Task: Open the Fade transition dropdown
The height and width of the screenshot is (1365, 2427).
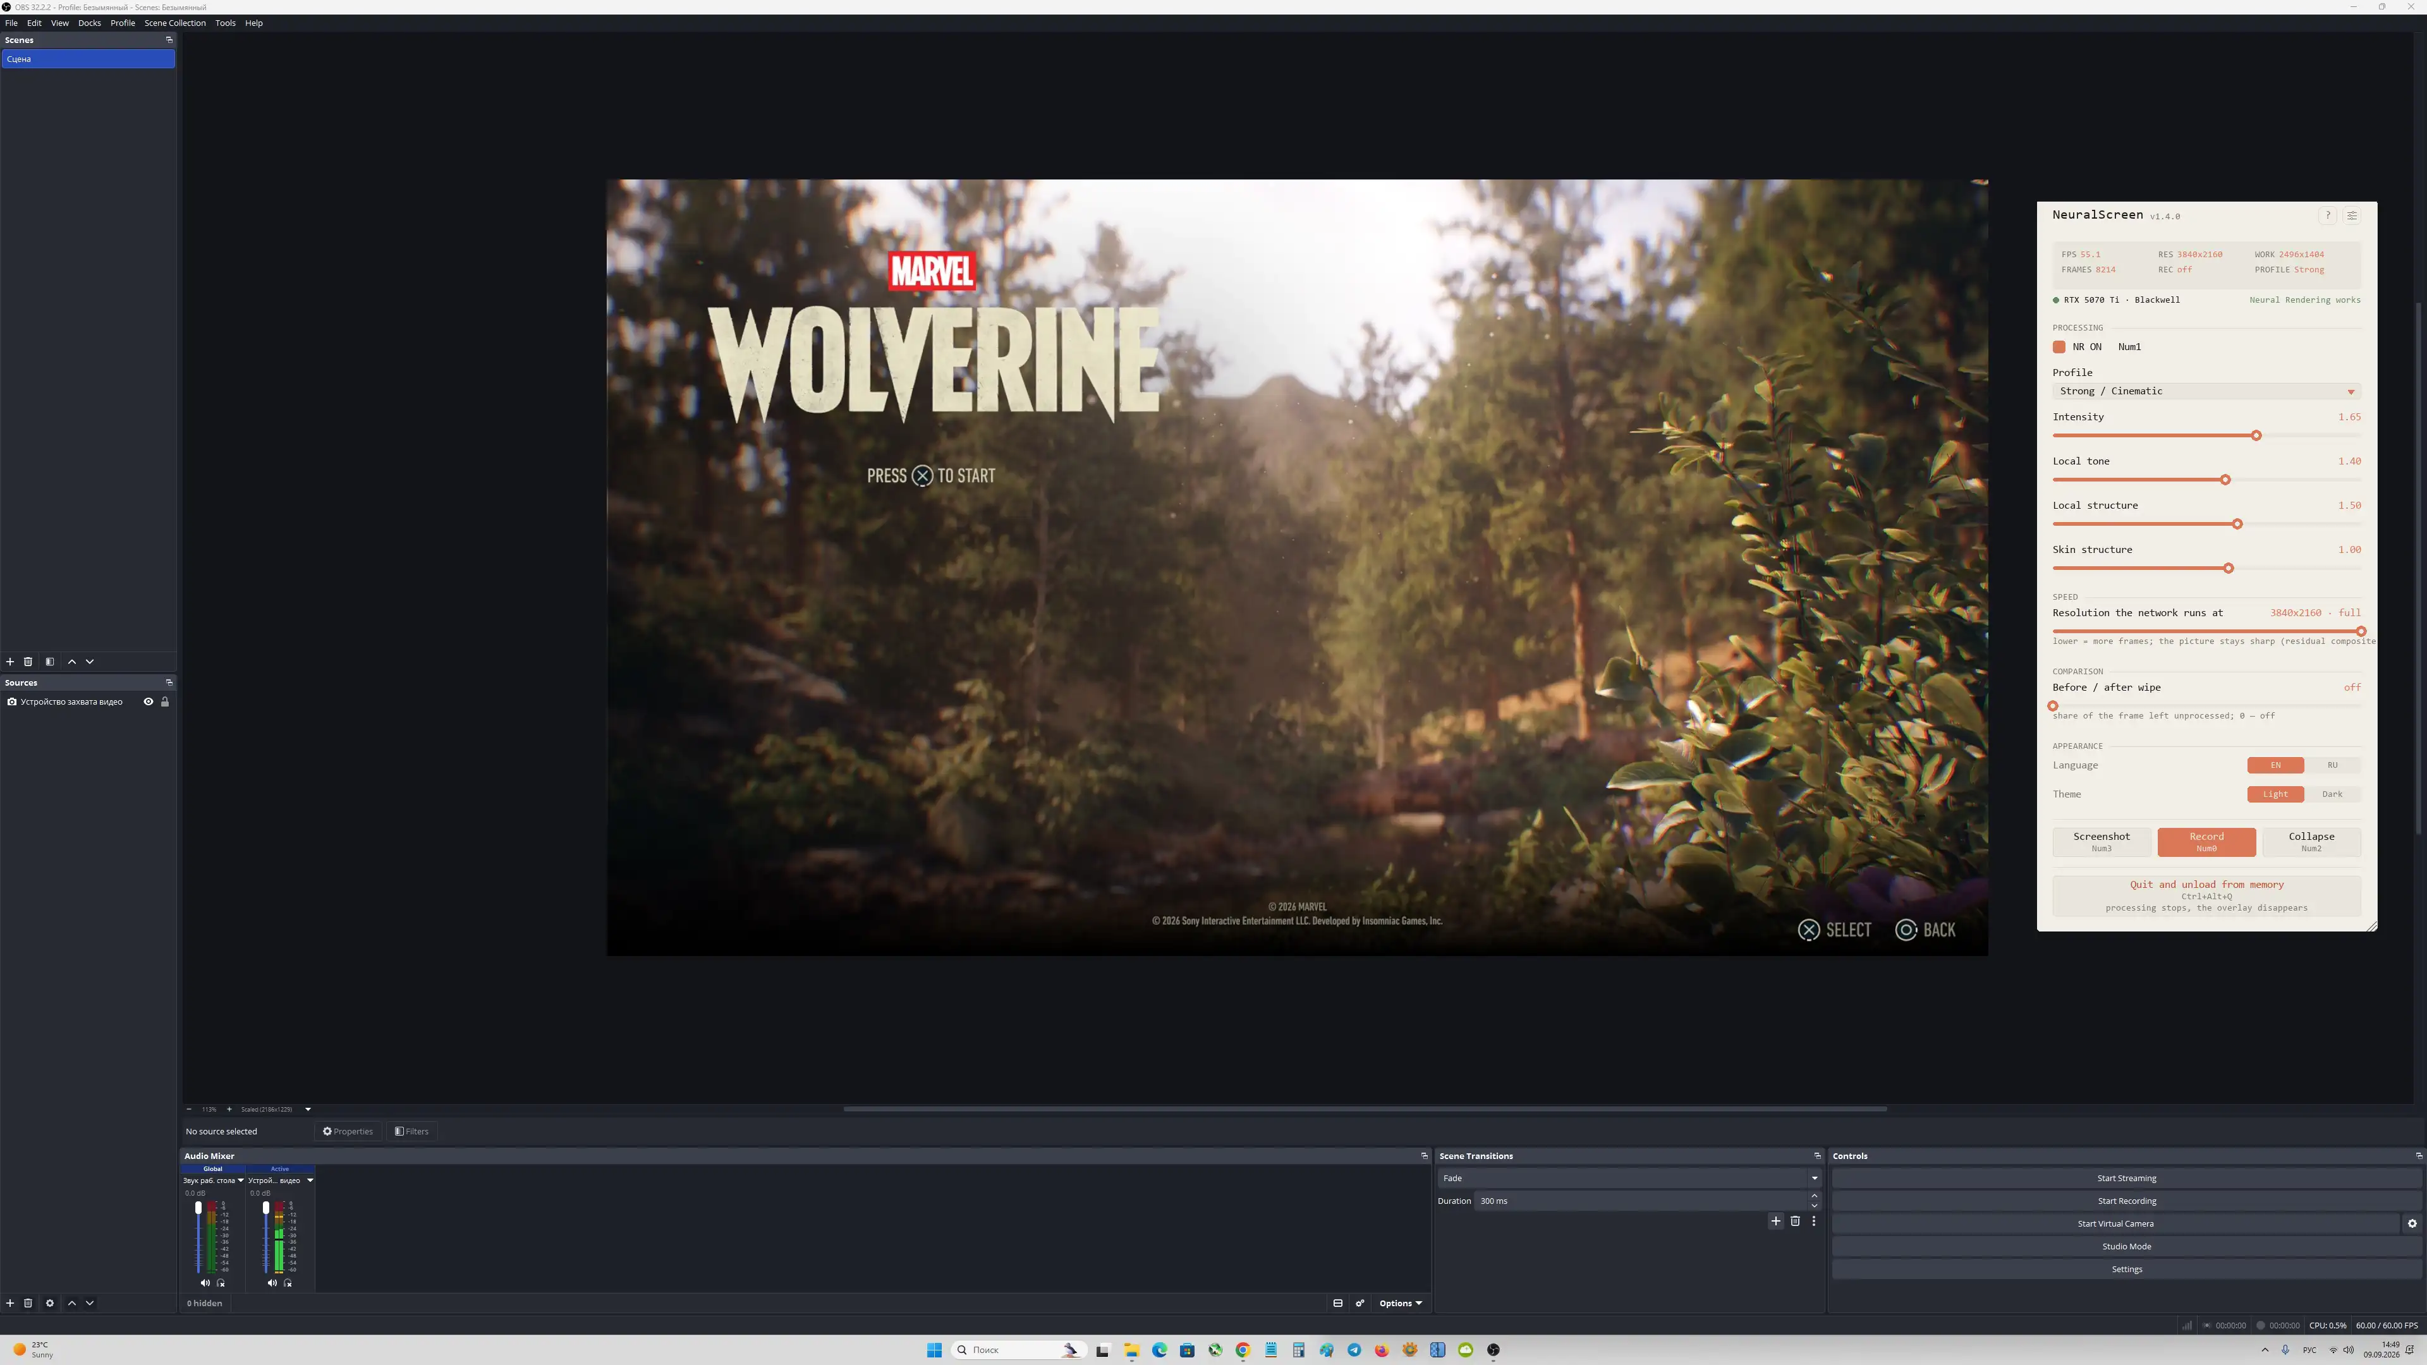Action: (1629, 1177)
